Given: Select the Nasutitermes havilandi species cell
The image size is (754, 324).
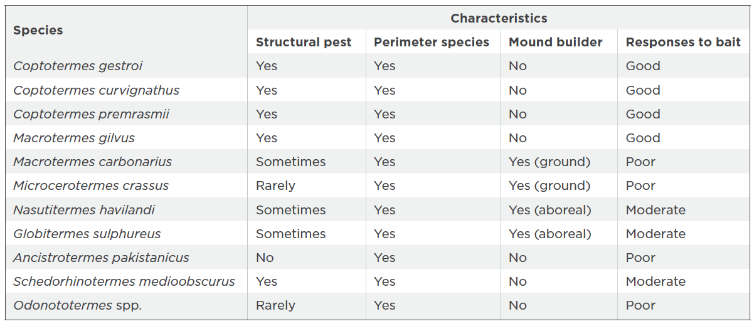Looking at the screenshot, I should point(84,210).
